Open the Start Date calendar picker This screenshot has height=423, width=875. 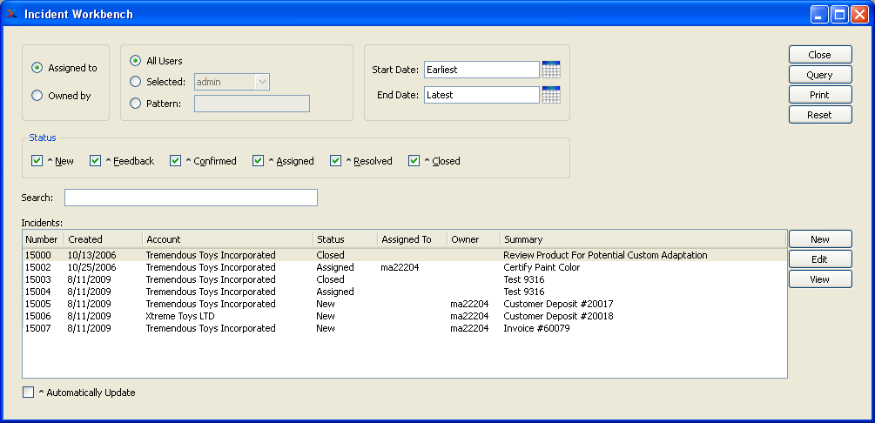tap(550, 70)
